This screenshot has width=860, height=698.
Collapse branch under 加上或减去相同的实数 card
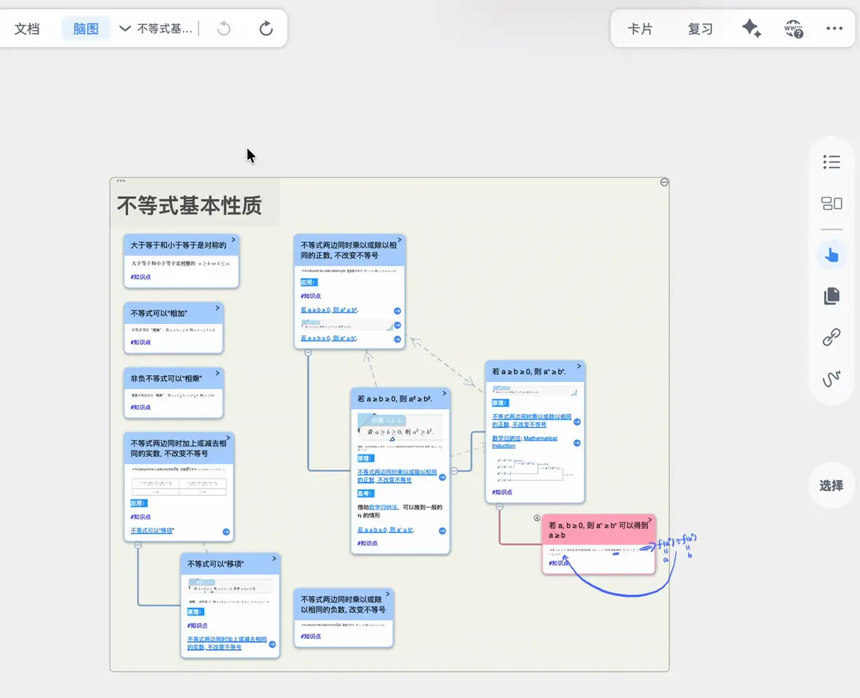pyautogui.click(x=138, y=545)
